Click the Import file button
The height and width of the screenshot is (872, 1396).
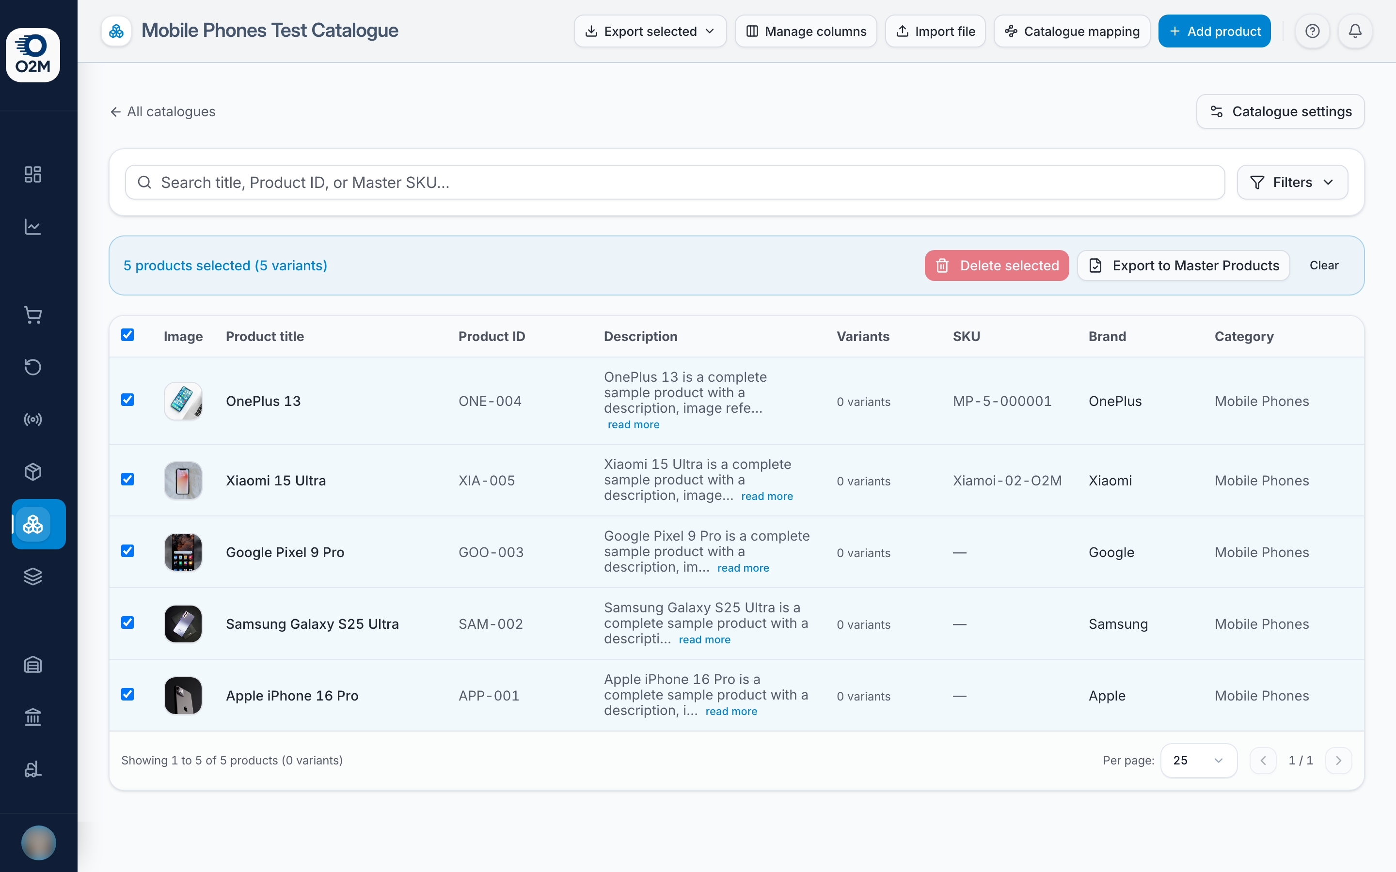935,31
